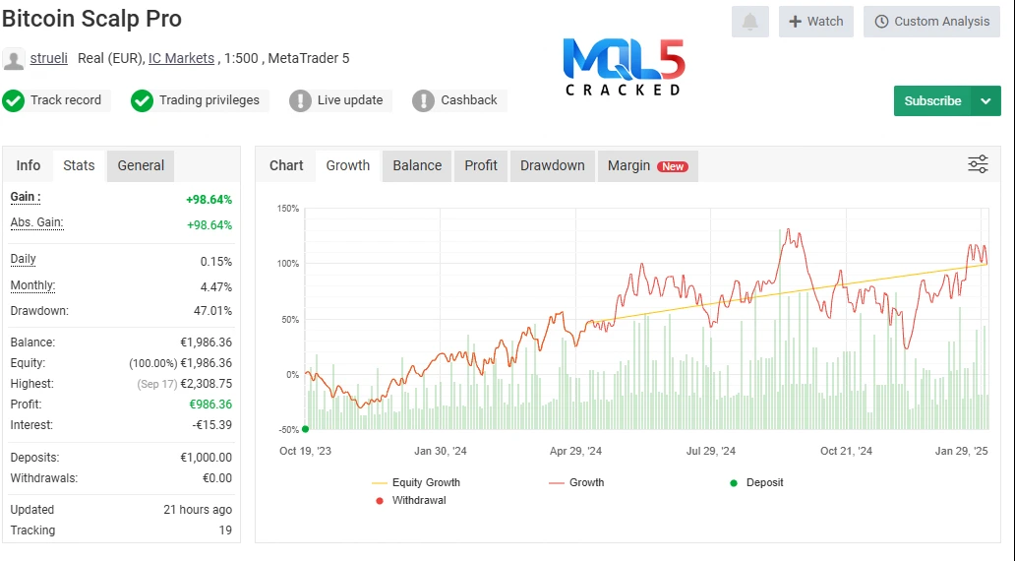Image resolution: width=1015 pixels, height=561 pixels.
Task: Click the green Deposit marker on chart
Action: [306, 429]
